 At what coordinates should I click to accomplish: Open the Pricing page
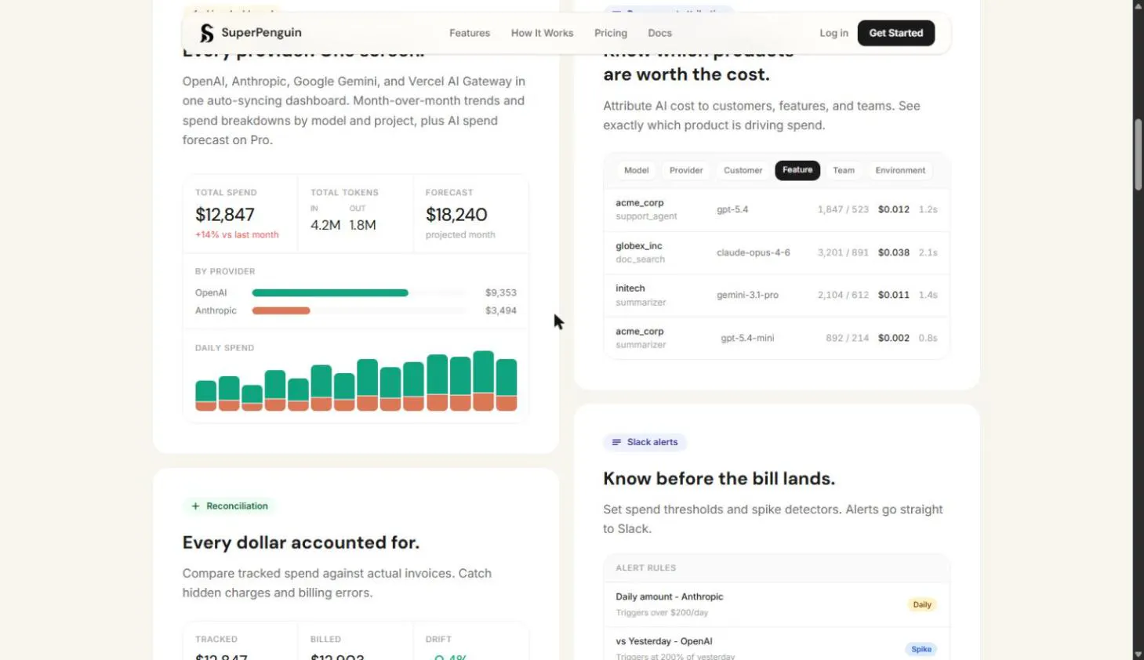coord(611,33)
